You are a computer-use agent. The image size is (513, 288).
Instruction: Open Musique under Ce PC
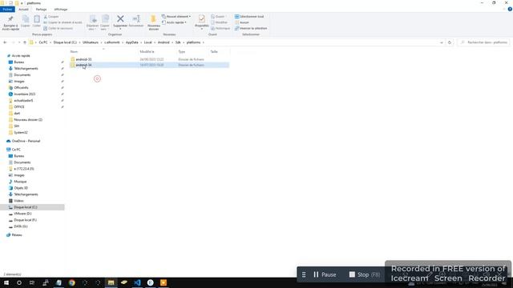tap(20, 182)
